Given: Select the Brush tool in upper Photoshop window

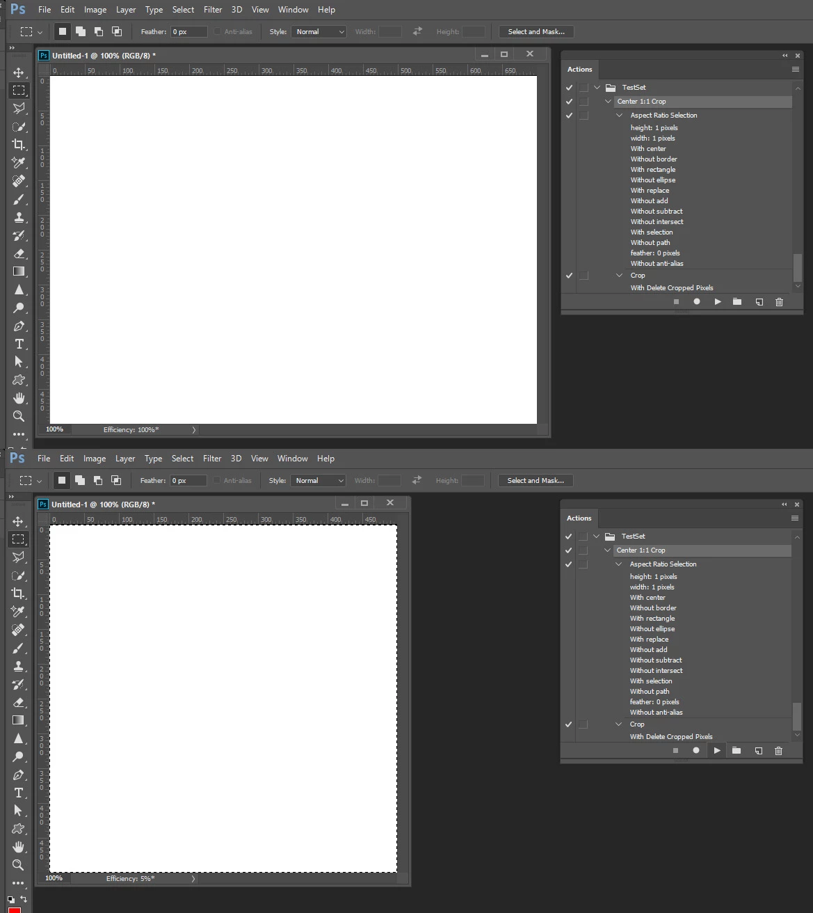Looking at the screenshot, I should pyautogui.click(x=19, y=199).
